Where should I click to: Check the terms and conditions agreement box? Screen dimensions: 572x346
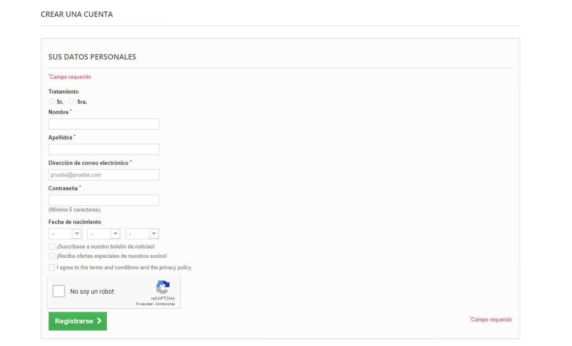click(x=51, y=267)
